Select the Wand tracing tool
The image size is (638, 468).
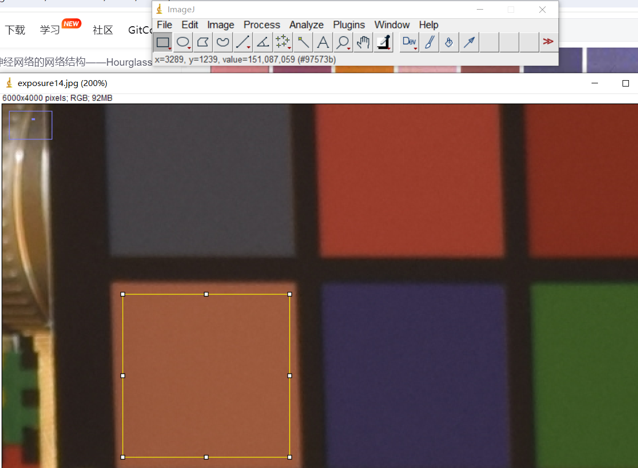click(303, 42)
